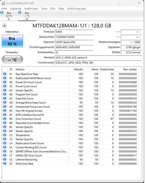
Task: Click status orb for Program Fail Count
Action: (x=5, y=95)
